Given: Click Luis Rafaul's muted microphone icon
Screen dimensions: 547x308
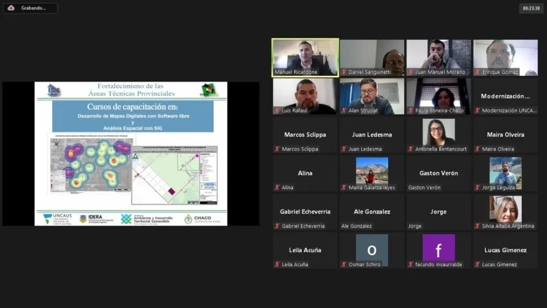Looking at the screenshot, I should point(277,111).
